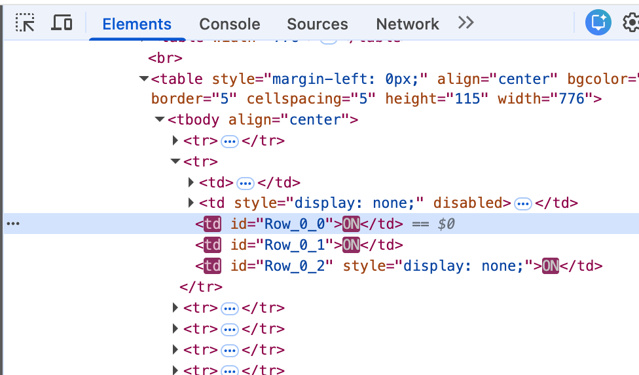
Task: Toggle the device toolbar icon
Action: (x=62, y=24)
